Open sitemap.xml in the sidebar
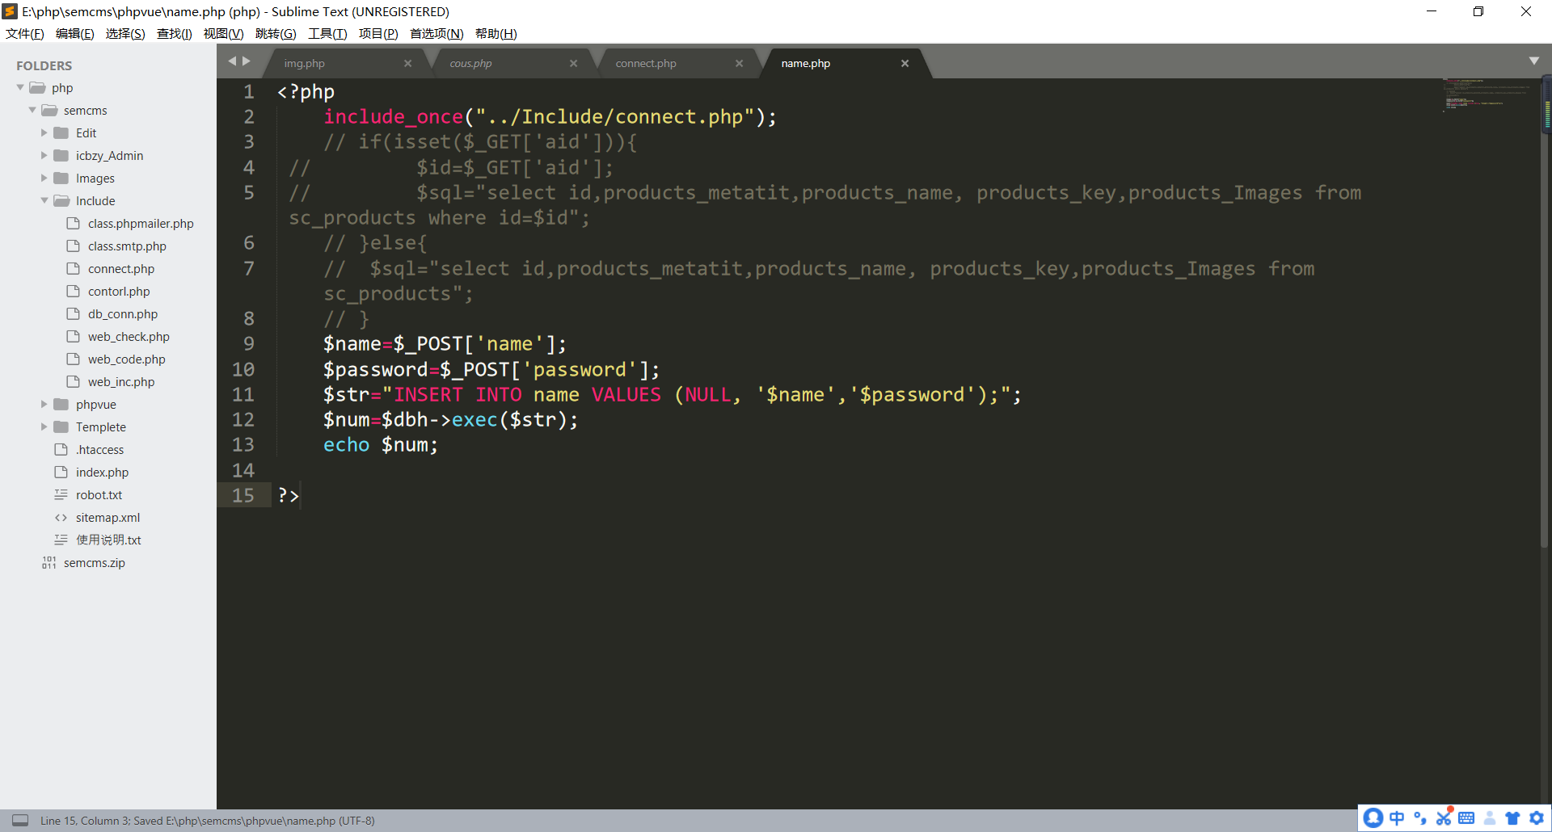 (108, 517)
